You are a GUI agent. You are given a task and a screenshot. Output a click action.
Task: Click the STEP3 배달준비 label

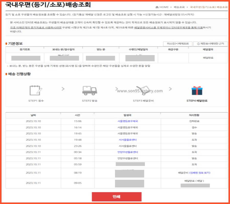143,101
